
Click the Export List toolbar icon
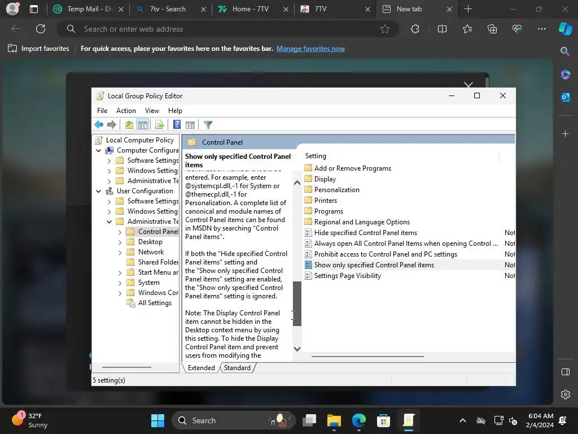tap(160, 125)
